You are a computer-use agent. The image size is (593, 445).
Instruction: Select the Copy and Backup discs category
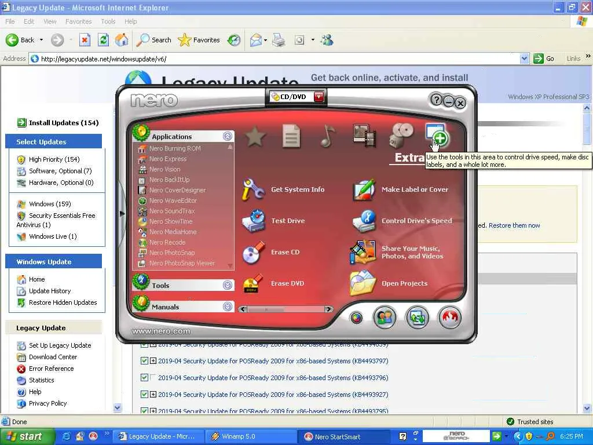click(x=401, y=136)
